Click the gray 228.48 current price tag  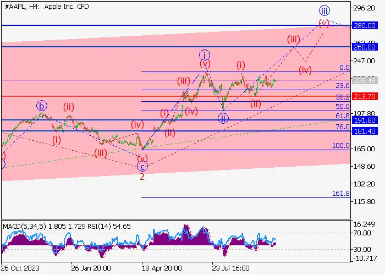[x=364, y=80]
